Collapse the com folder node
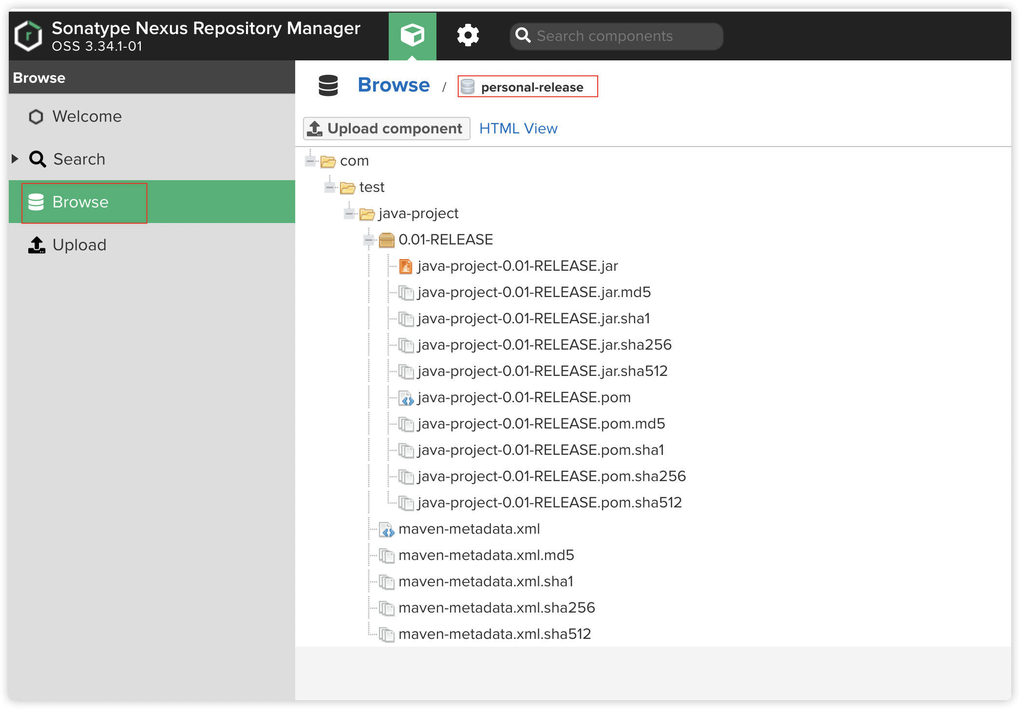 click(310, 161)
